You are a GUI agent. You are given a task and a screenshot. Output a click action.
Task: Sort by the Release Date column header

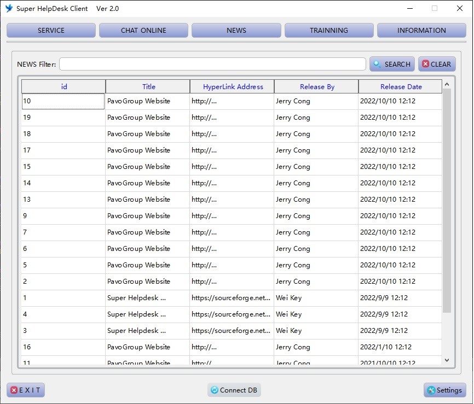(x=401, y=87)
